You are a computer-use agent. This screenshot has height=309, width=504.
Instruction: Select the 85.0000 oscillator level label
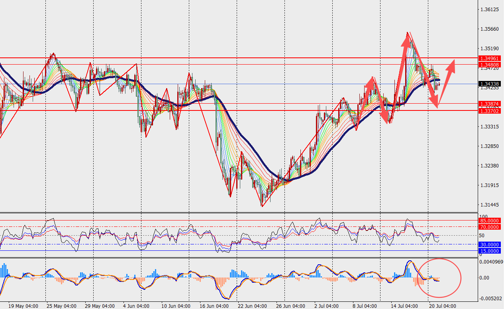click(x=490, y=220)
